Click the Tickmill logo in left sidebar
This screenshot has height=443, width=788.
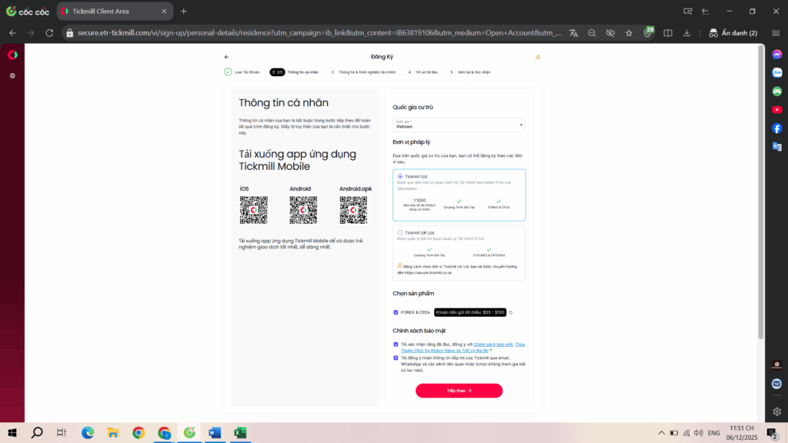coord(12,55)
